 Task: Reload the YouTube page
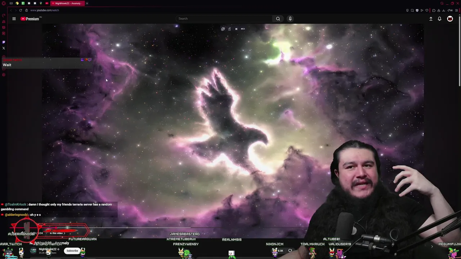pyautogui.click(x=21, y=10)
